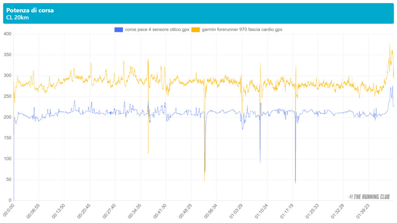Click the 300 value on the y-axis
This screenshot has height=223, width=397.
click(x=7, y=75)
